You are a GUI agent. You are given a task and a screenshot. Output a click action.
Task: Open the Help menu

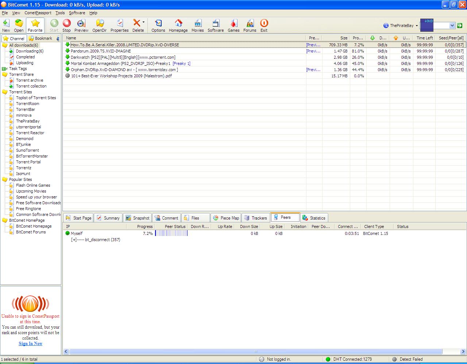coord(93,13)
